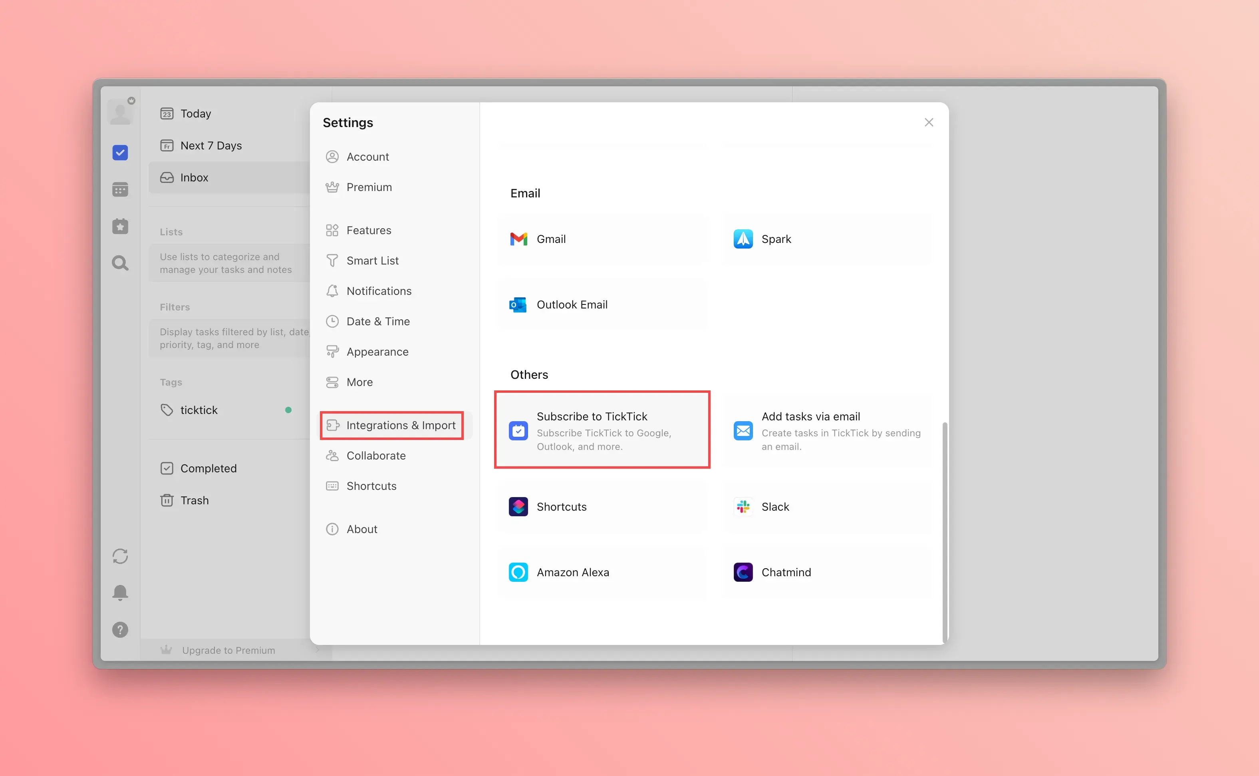Open the notification bell in left rail

(120, 593)
